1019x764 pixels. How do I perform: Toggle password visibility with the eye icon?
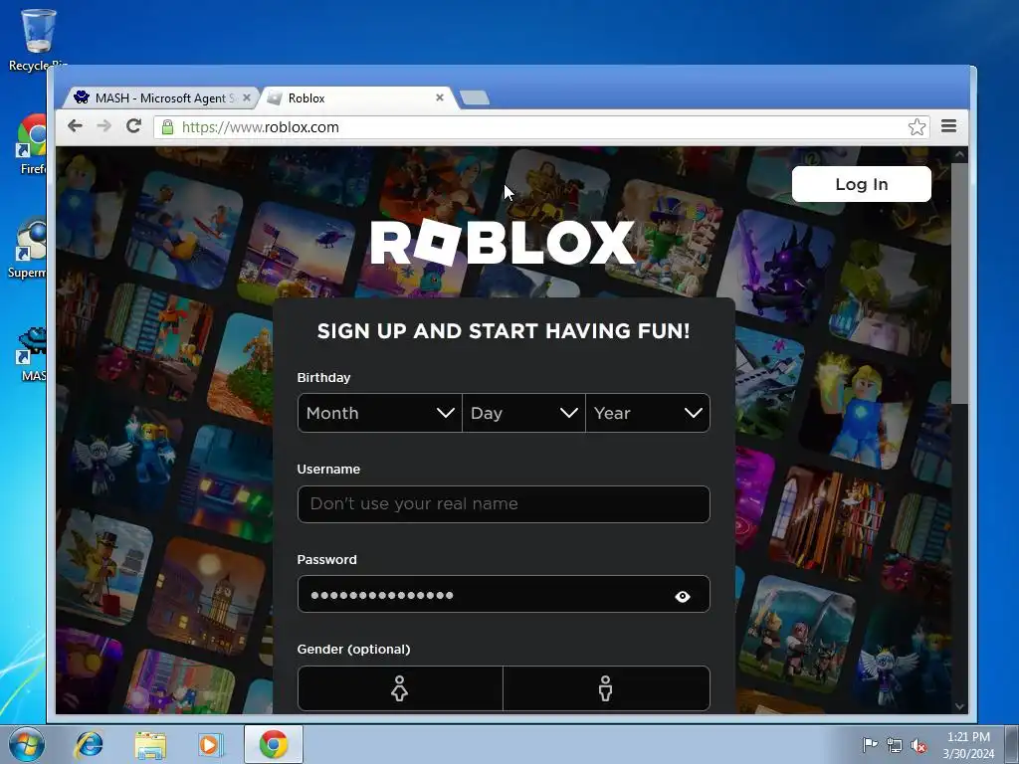click(x=683, y=597)
